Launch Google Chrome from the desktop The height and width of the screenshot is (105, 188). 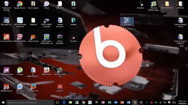(x=20, y=5)
